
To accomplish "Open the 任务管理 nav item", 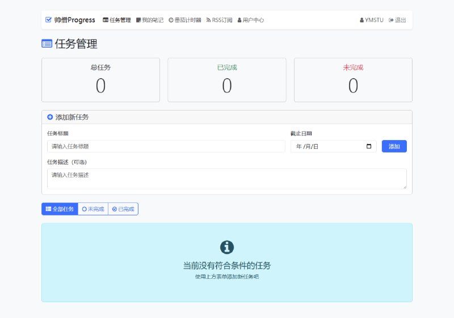I will click(x=117, y=20).
